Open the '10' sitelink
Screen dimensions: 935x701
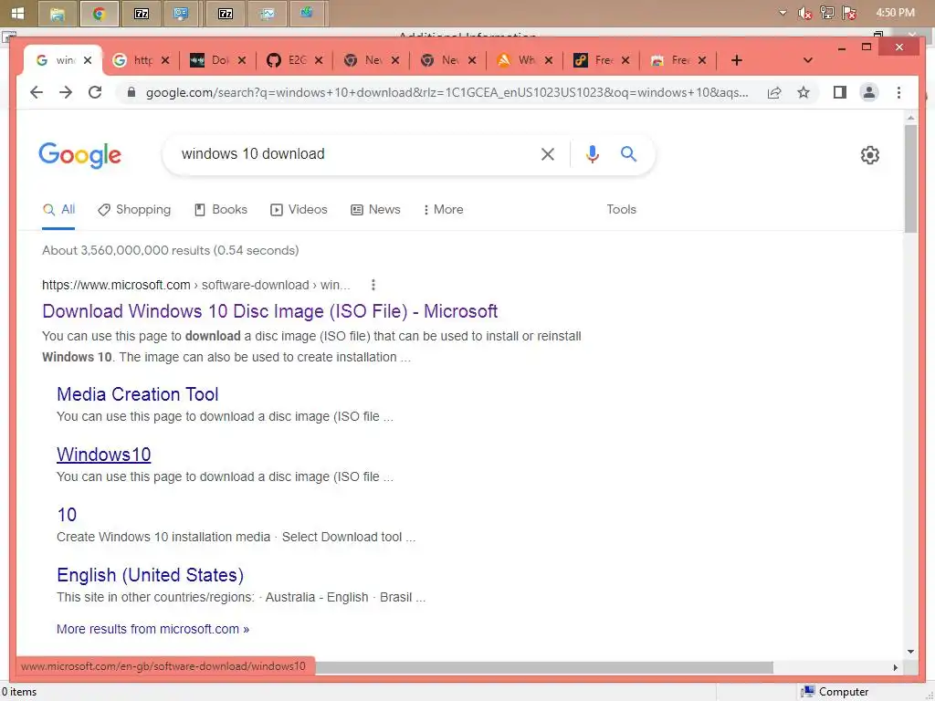(x=67, y=515)
